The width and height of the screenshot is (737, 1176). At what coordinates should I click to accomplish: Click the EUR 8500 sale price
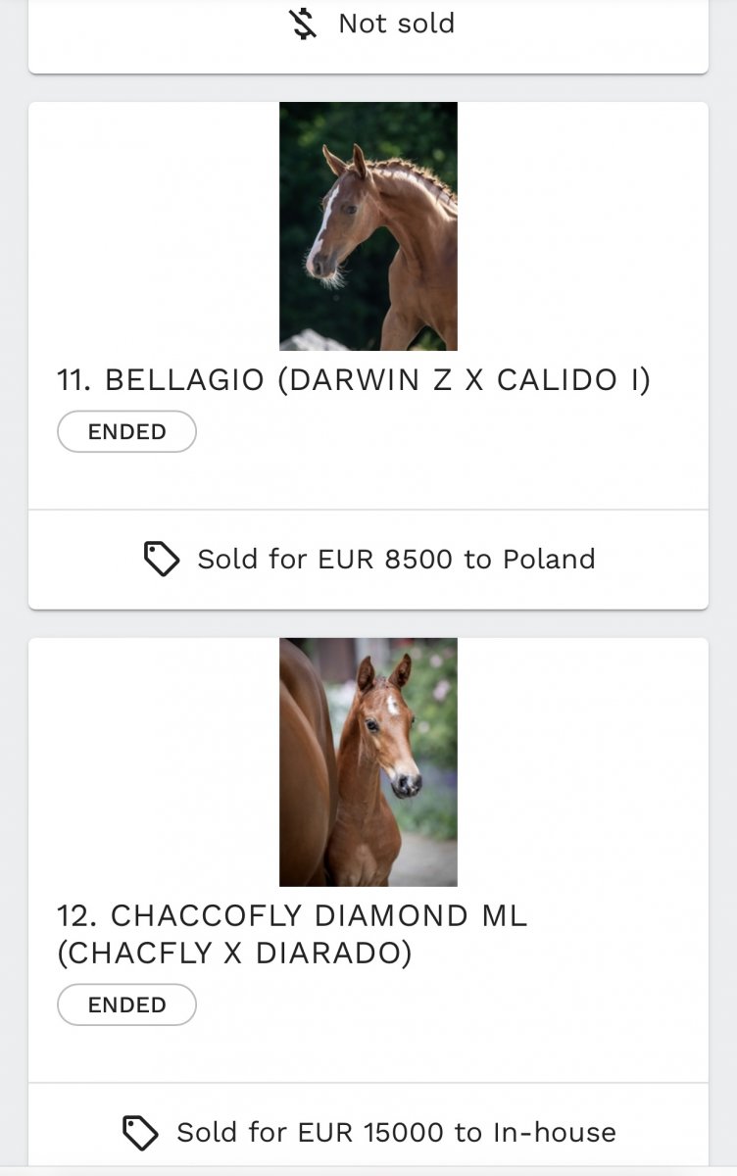[385, 560]
